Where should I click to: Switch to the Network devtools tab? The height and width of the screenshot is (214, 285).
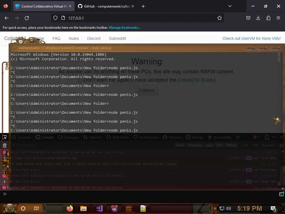point(93,137)
